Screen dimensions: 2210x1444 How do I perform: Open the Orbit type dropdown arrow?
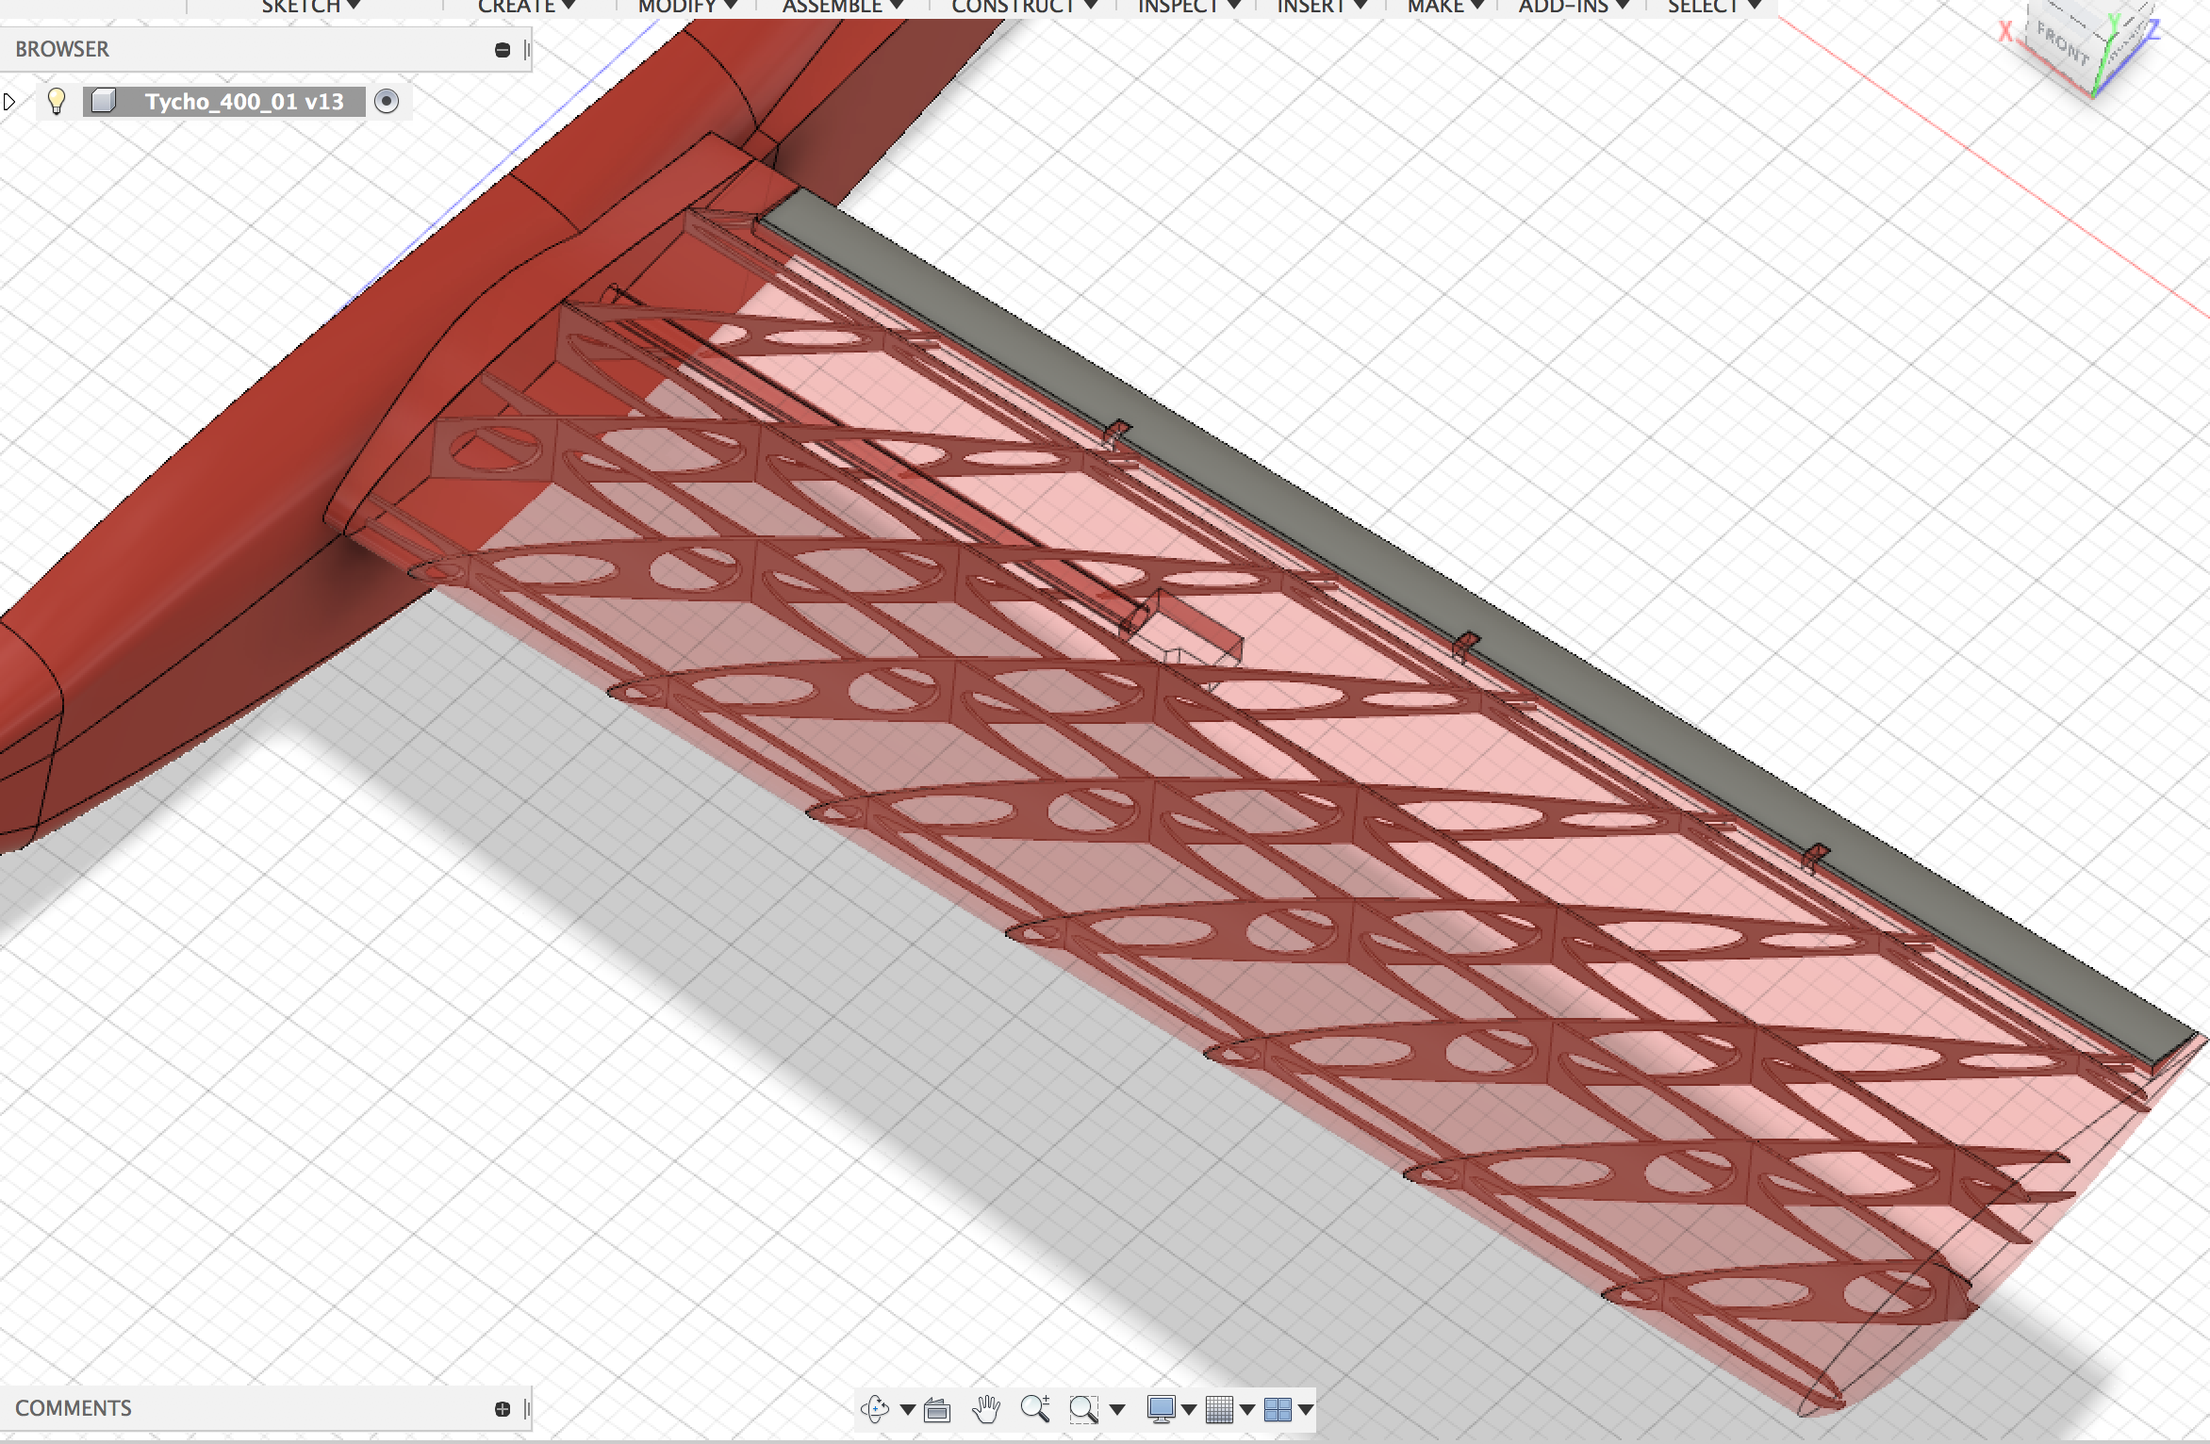point(907,1410)
